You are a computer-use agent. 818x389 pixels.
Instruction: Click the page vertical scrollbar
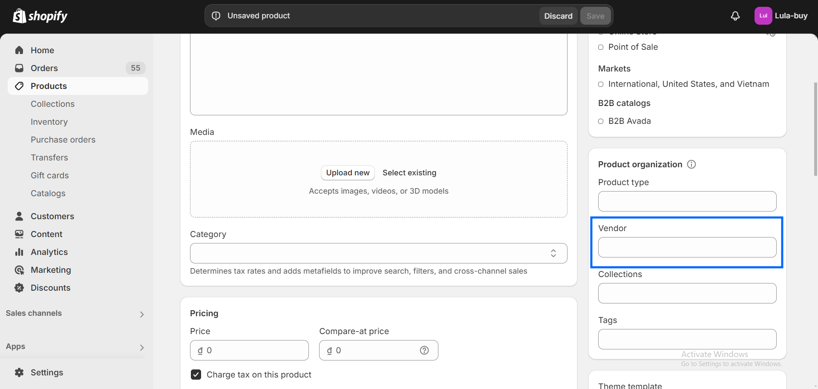point(815,129)
